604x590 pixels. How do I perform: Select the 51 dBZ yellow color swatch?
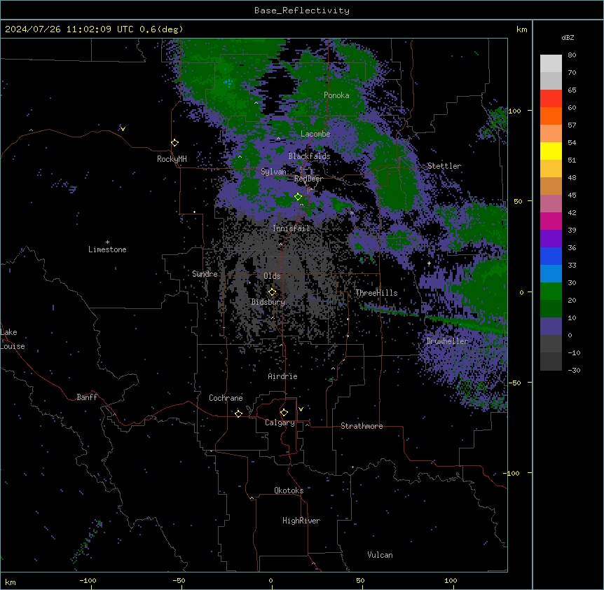(551, 151)
